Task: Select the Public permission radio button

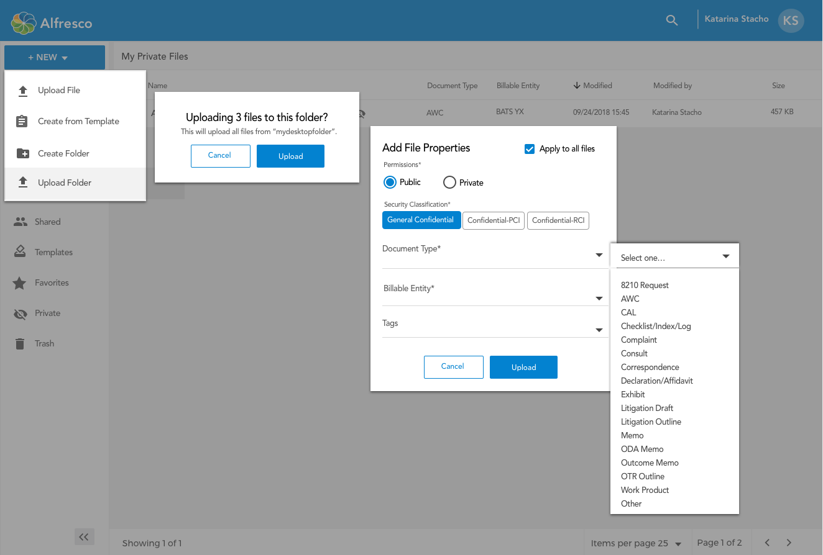Action: point(390,183)
